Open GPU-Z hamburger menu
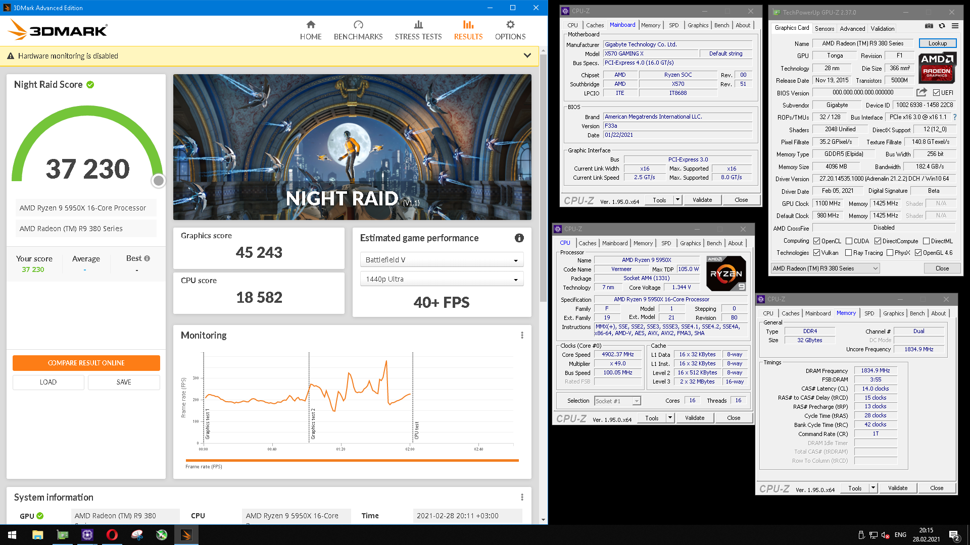 click(955, 26)
